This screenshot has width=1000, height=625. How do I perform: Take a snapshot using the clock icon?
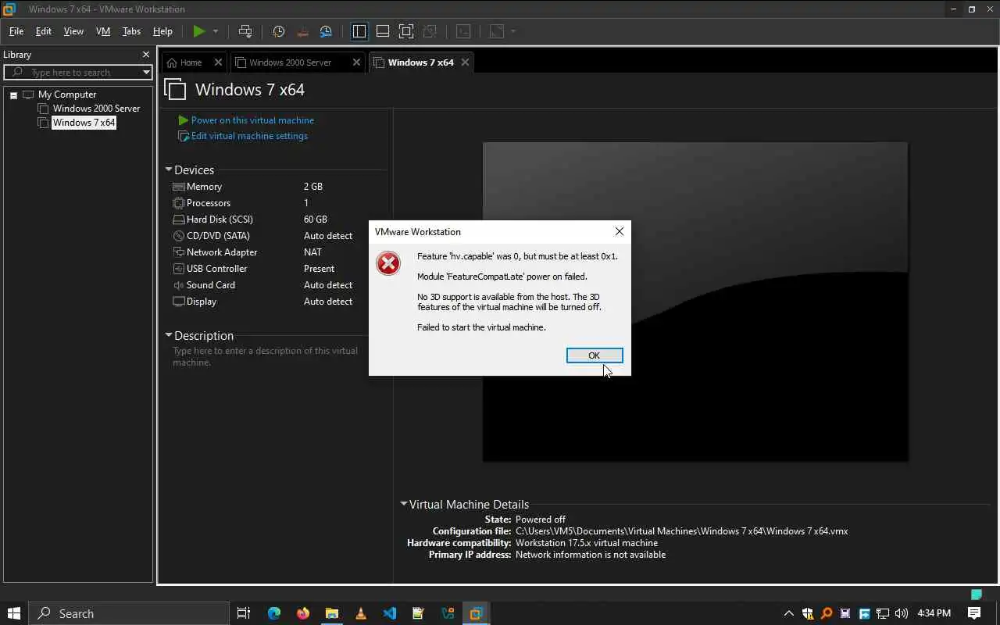pos(278,31)
